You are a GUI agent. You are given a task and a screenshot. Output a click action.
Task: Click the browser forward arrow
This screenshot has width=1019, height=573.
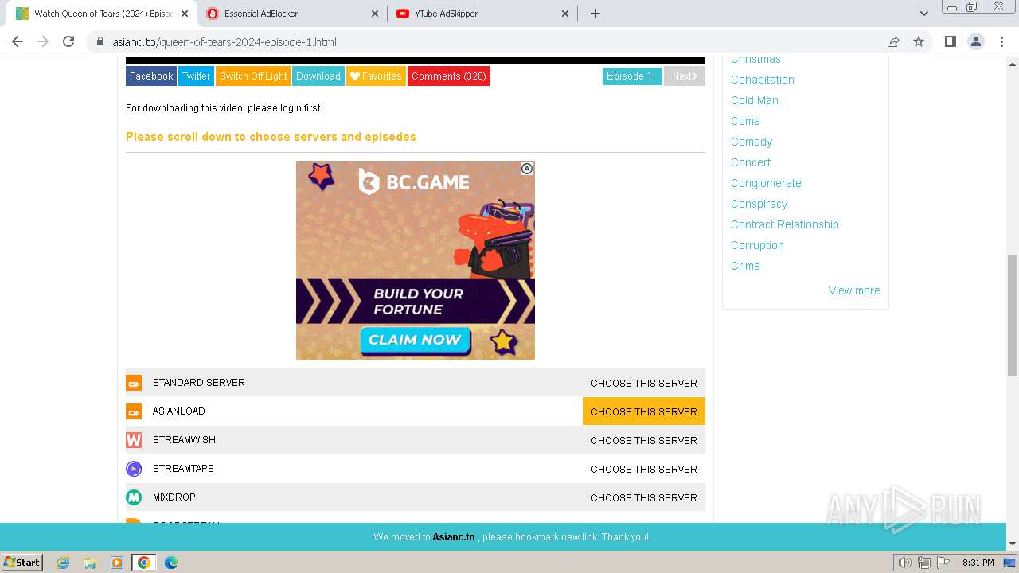(43, 41)
